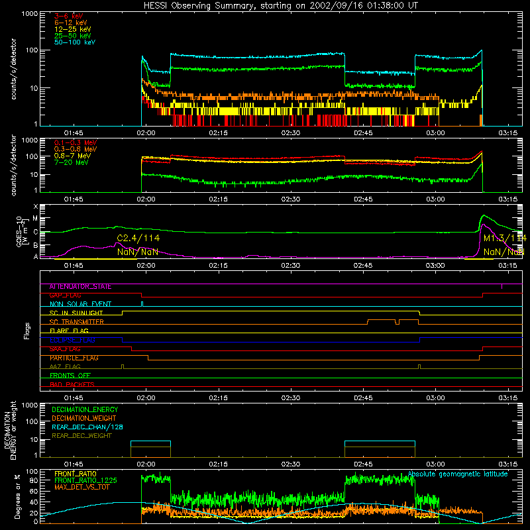
Task: Click the 0.1-0.3 MeV legend label
Action: (x=76, y=142)
